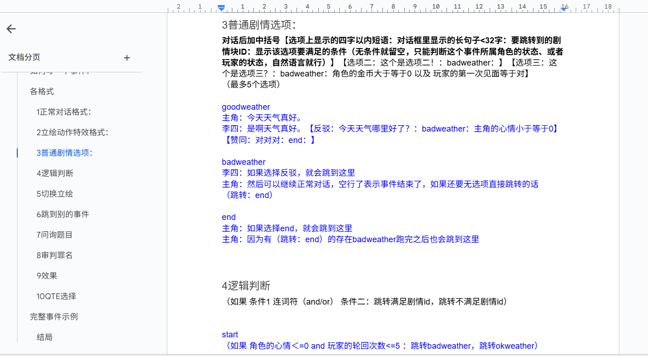Open the 文档分页 tab header
Screen dimensions: 648x356
click(x=25, y=57)
